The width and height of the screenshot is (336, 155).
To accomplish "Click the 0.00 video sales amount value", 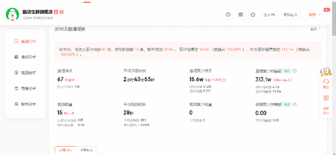I will point(261,113).
